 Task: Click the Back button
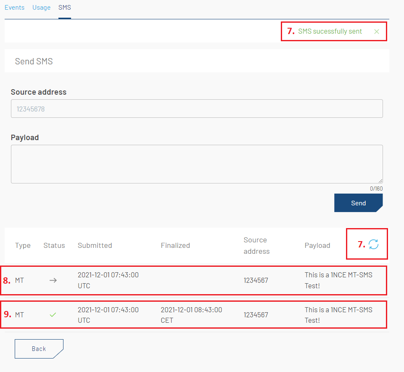[x=39, y=349]
